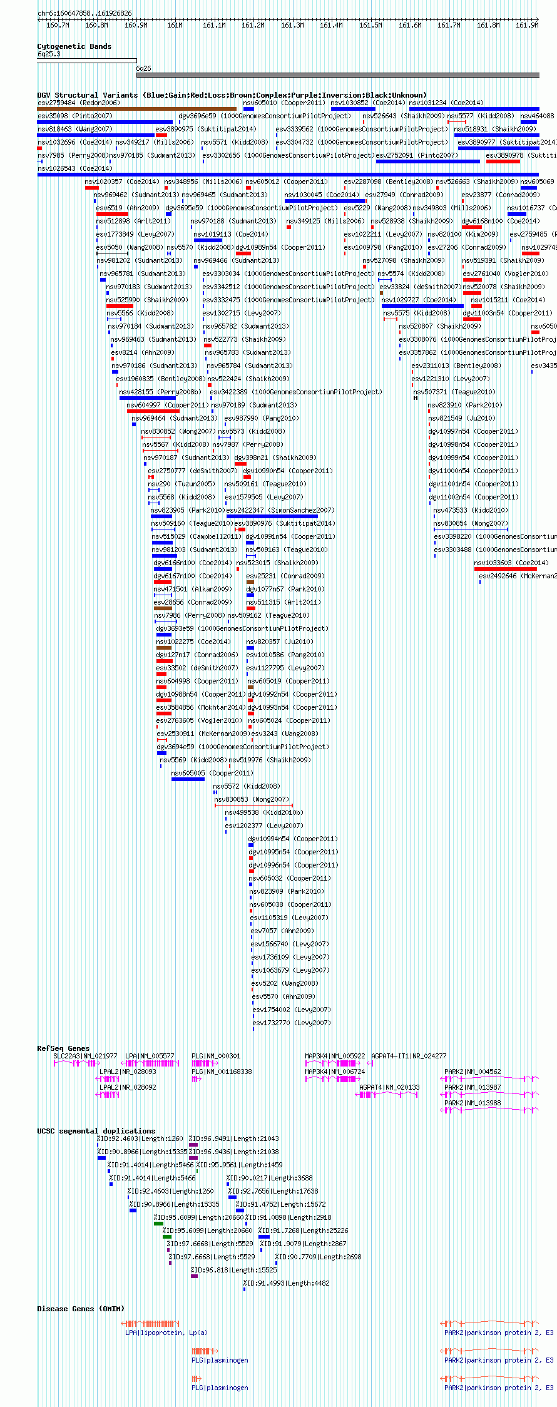Click duplication %ID:96.818|Length:15525
The height and width of the screenshot is (1407, 557).
point(233,1270)
